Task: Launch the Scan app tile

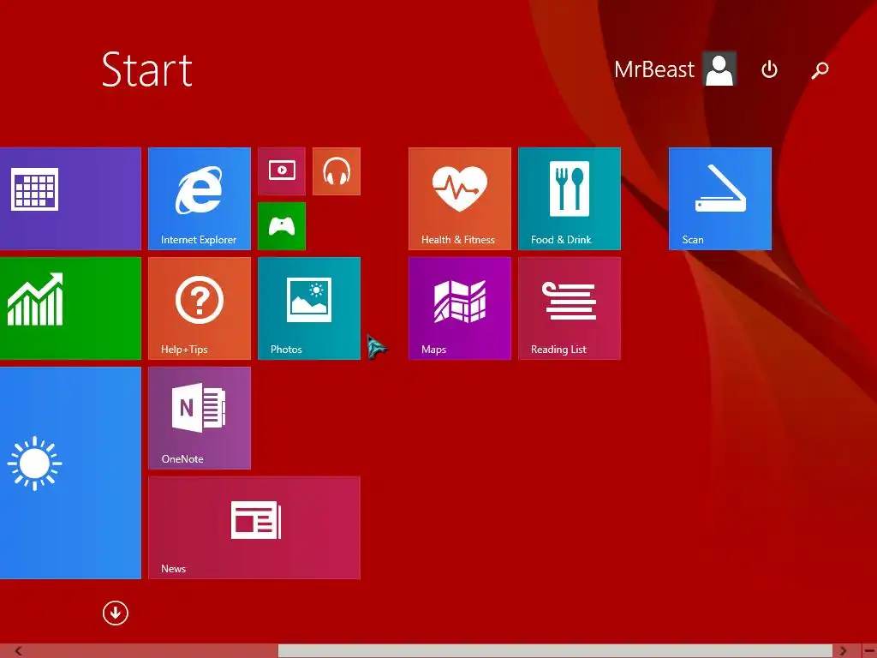Action: coord(719,199)
